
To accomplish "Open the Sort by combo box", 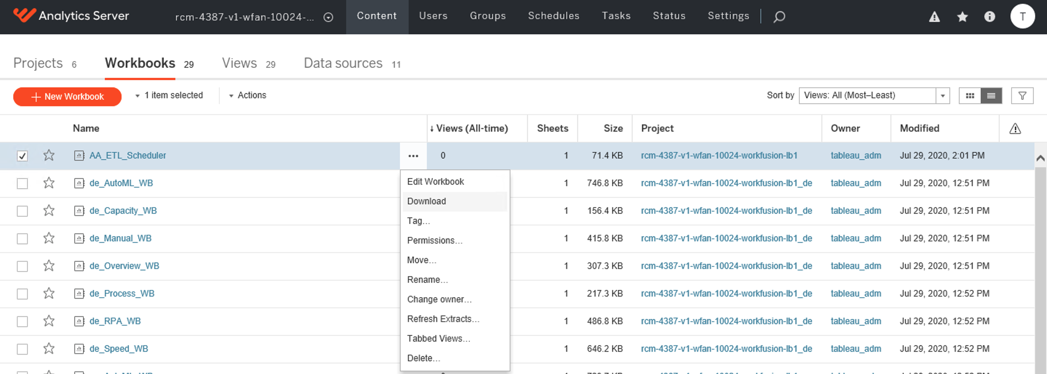I will (x=874, y=96).
